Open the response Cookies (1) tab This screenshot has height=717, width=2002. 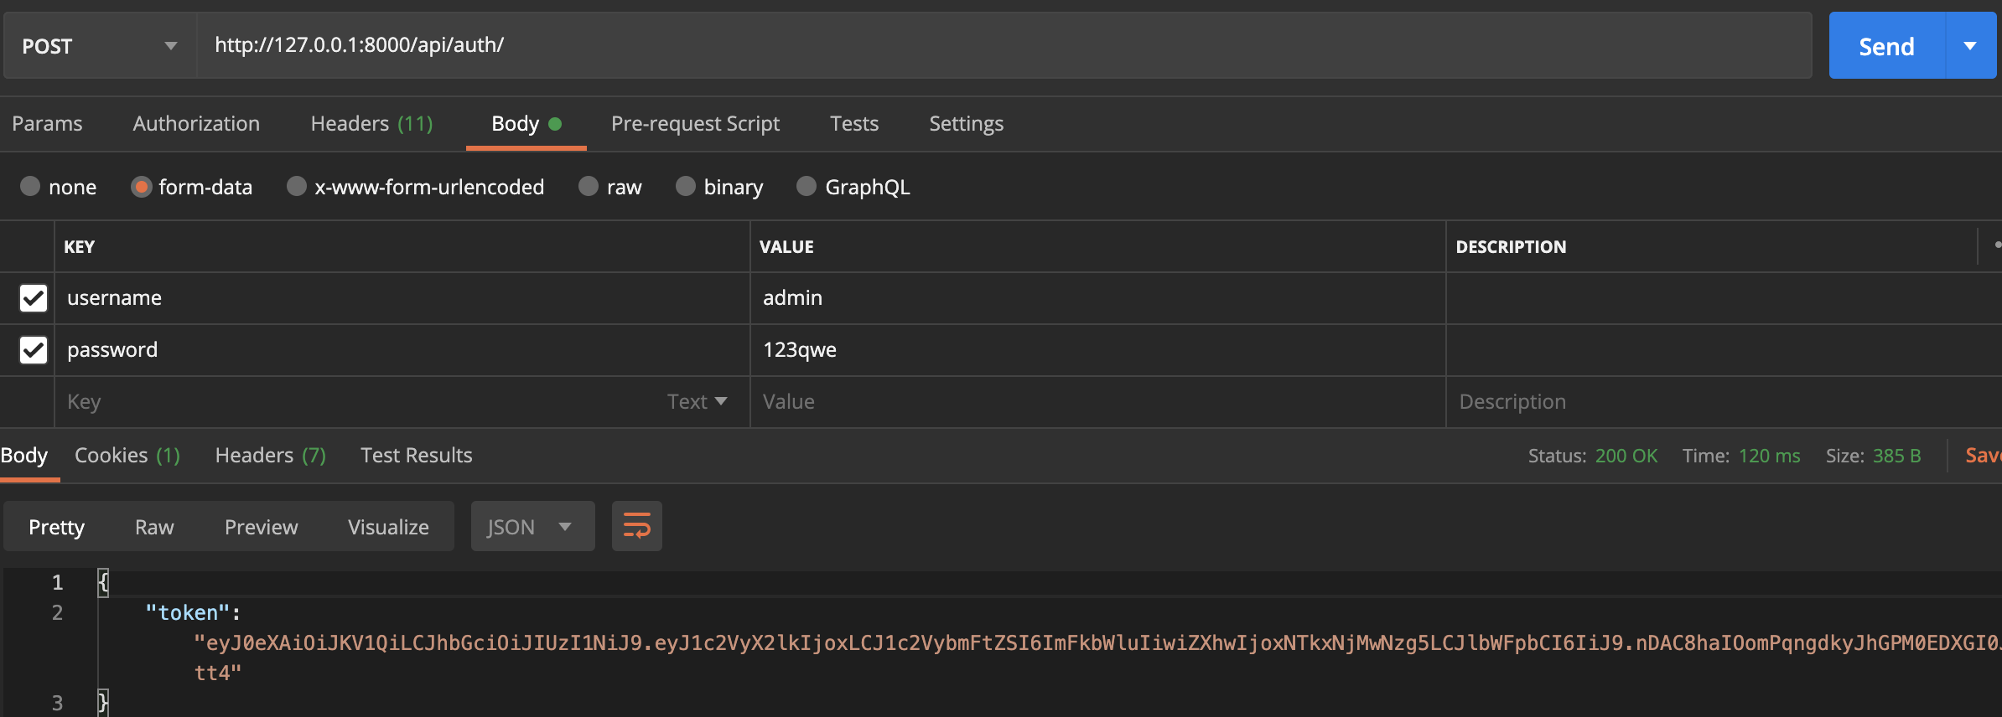[127, 456]
